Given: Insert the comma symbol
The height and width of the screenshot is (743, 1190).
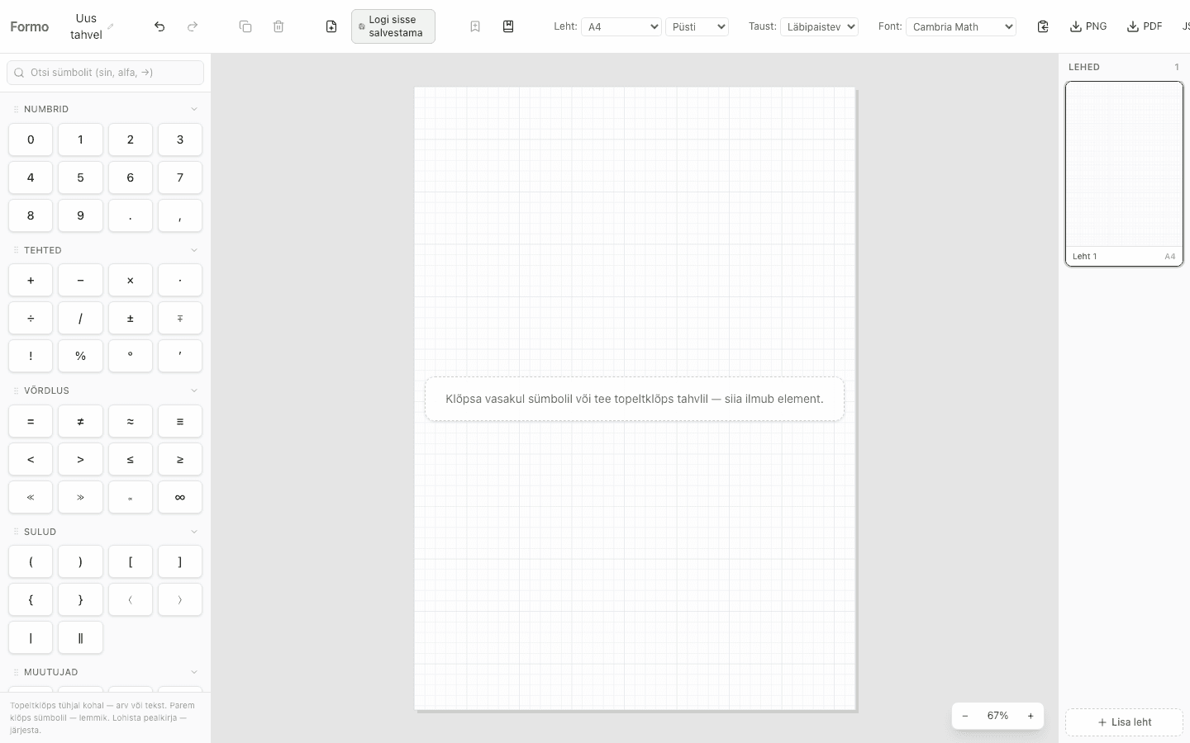Looking at the screenshot, I should tap(180, 215).
